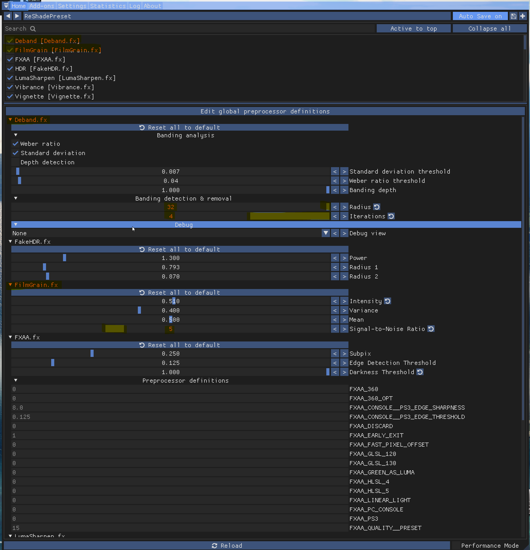Decrease FXAA Subpix value
This screenshot has height=550, width=530.
point(335,354)
